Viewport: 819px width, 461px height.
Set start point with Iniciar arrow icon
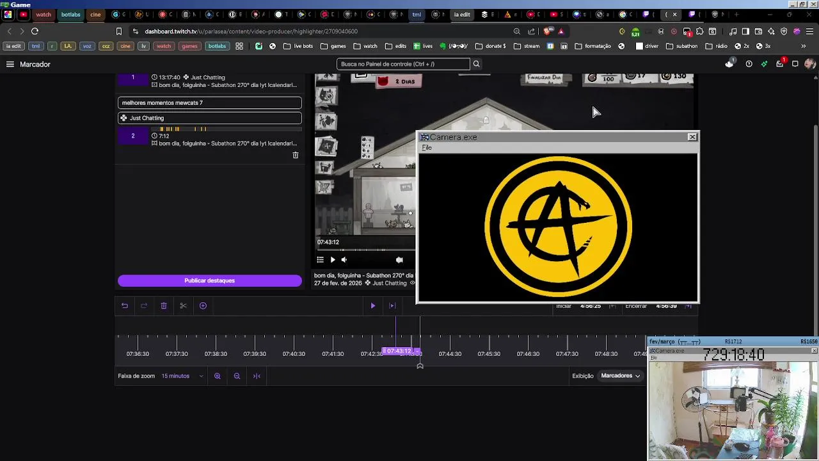click(612, 306)
